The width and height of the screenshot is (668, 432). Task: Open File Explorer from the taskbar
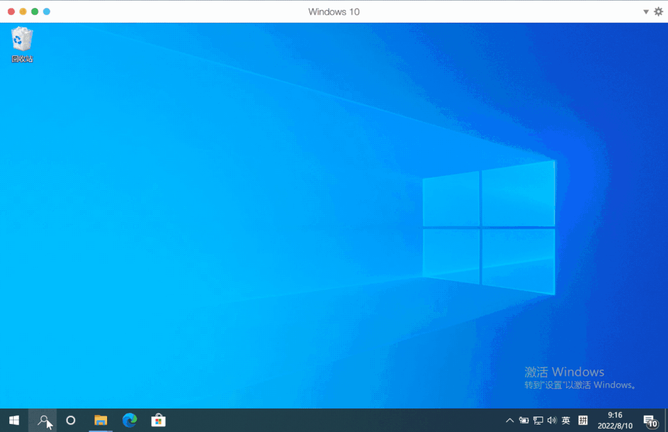pyautogui.click(x=100, y=420)
